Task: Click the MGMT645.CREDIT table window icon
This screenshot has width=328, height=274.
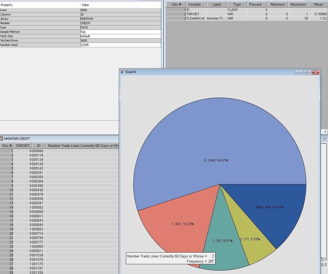Action: point(2,138)
